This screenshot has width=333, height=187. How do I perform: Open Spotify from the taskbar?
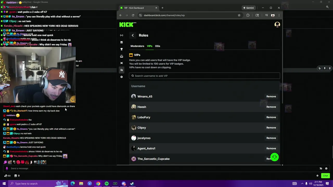[x=107, y=184]
